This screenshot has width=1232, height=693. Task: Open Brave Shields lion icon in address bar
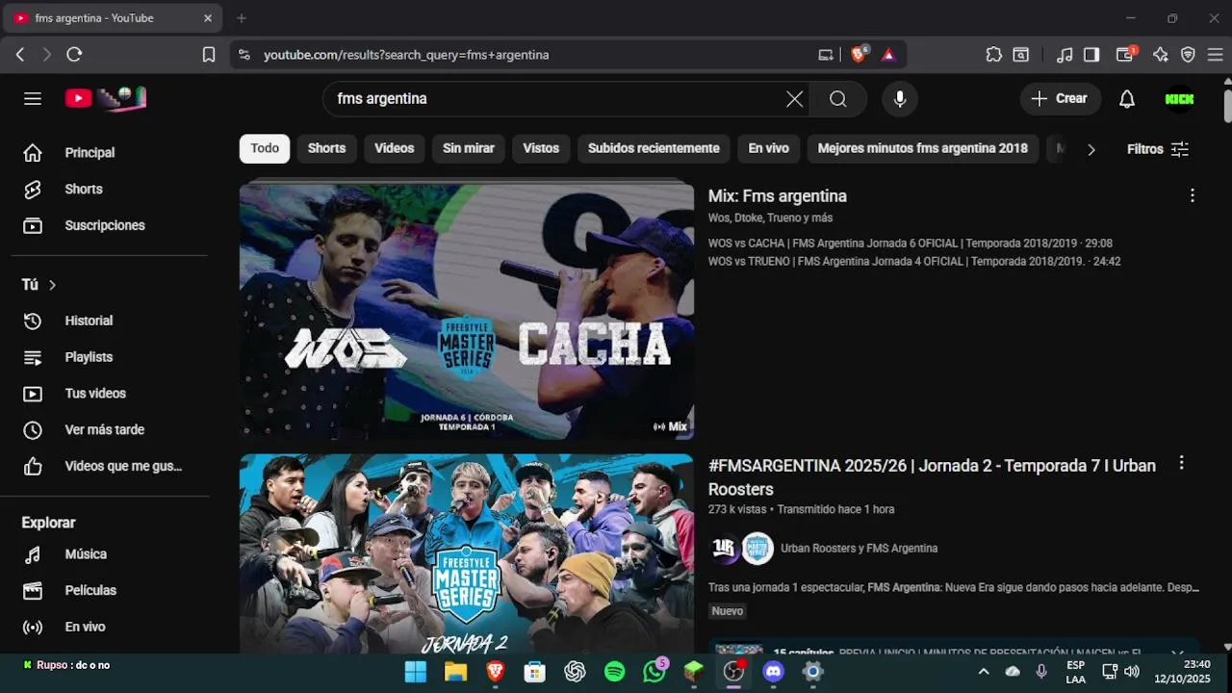[x=860, y=54]
